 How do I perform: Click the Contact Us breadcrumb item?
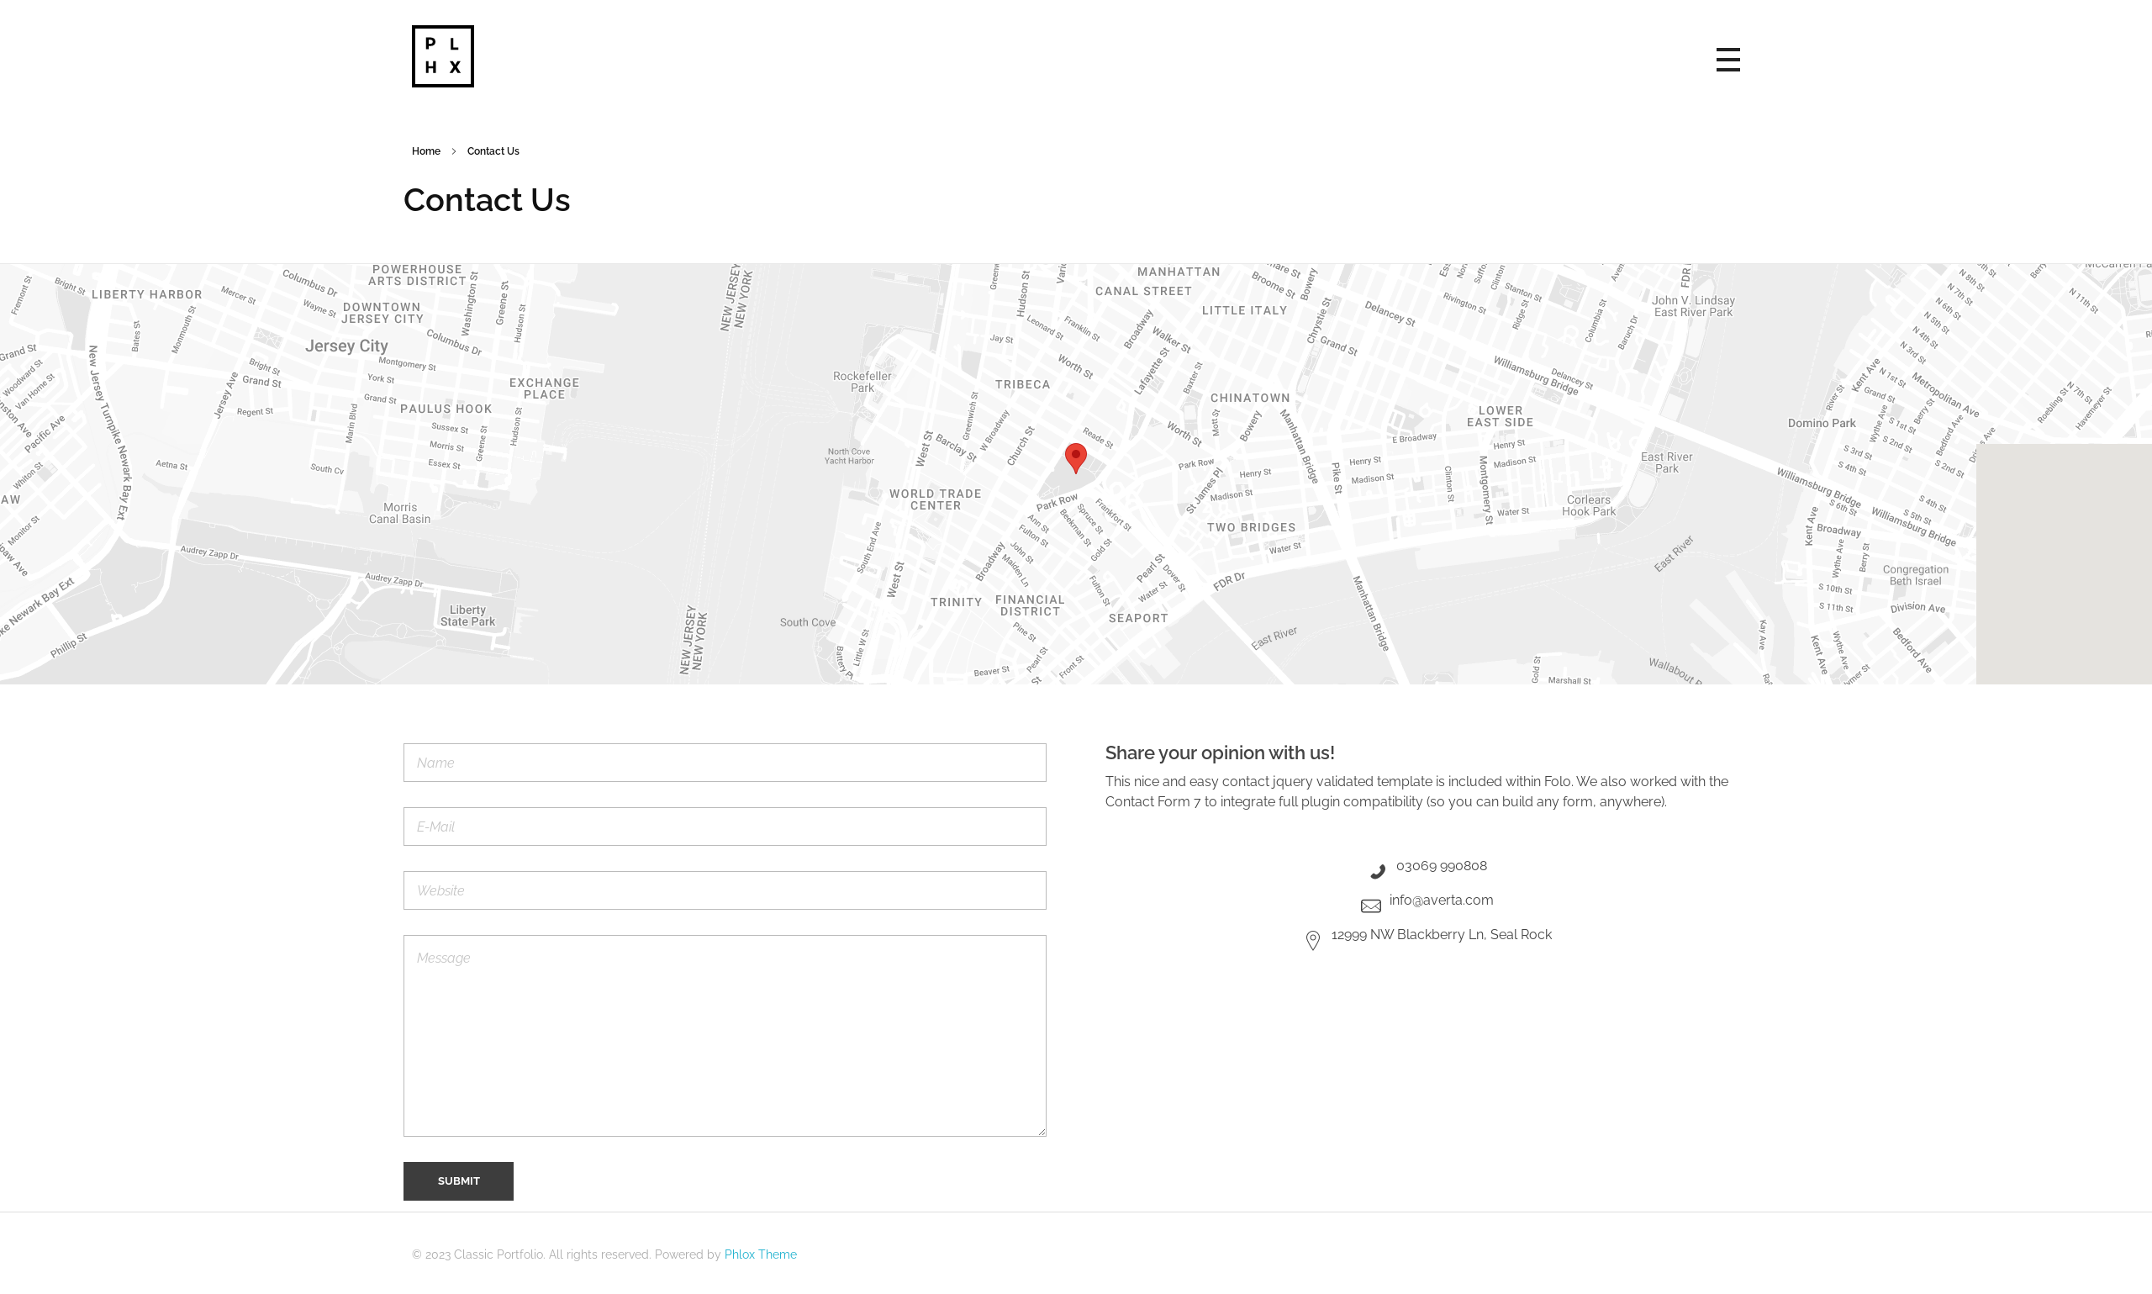click(493, 151)
